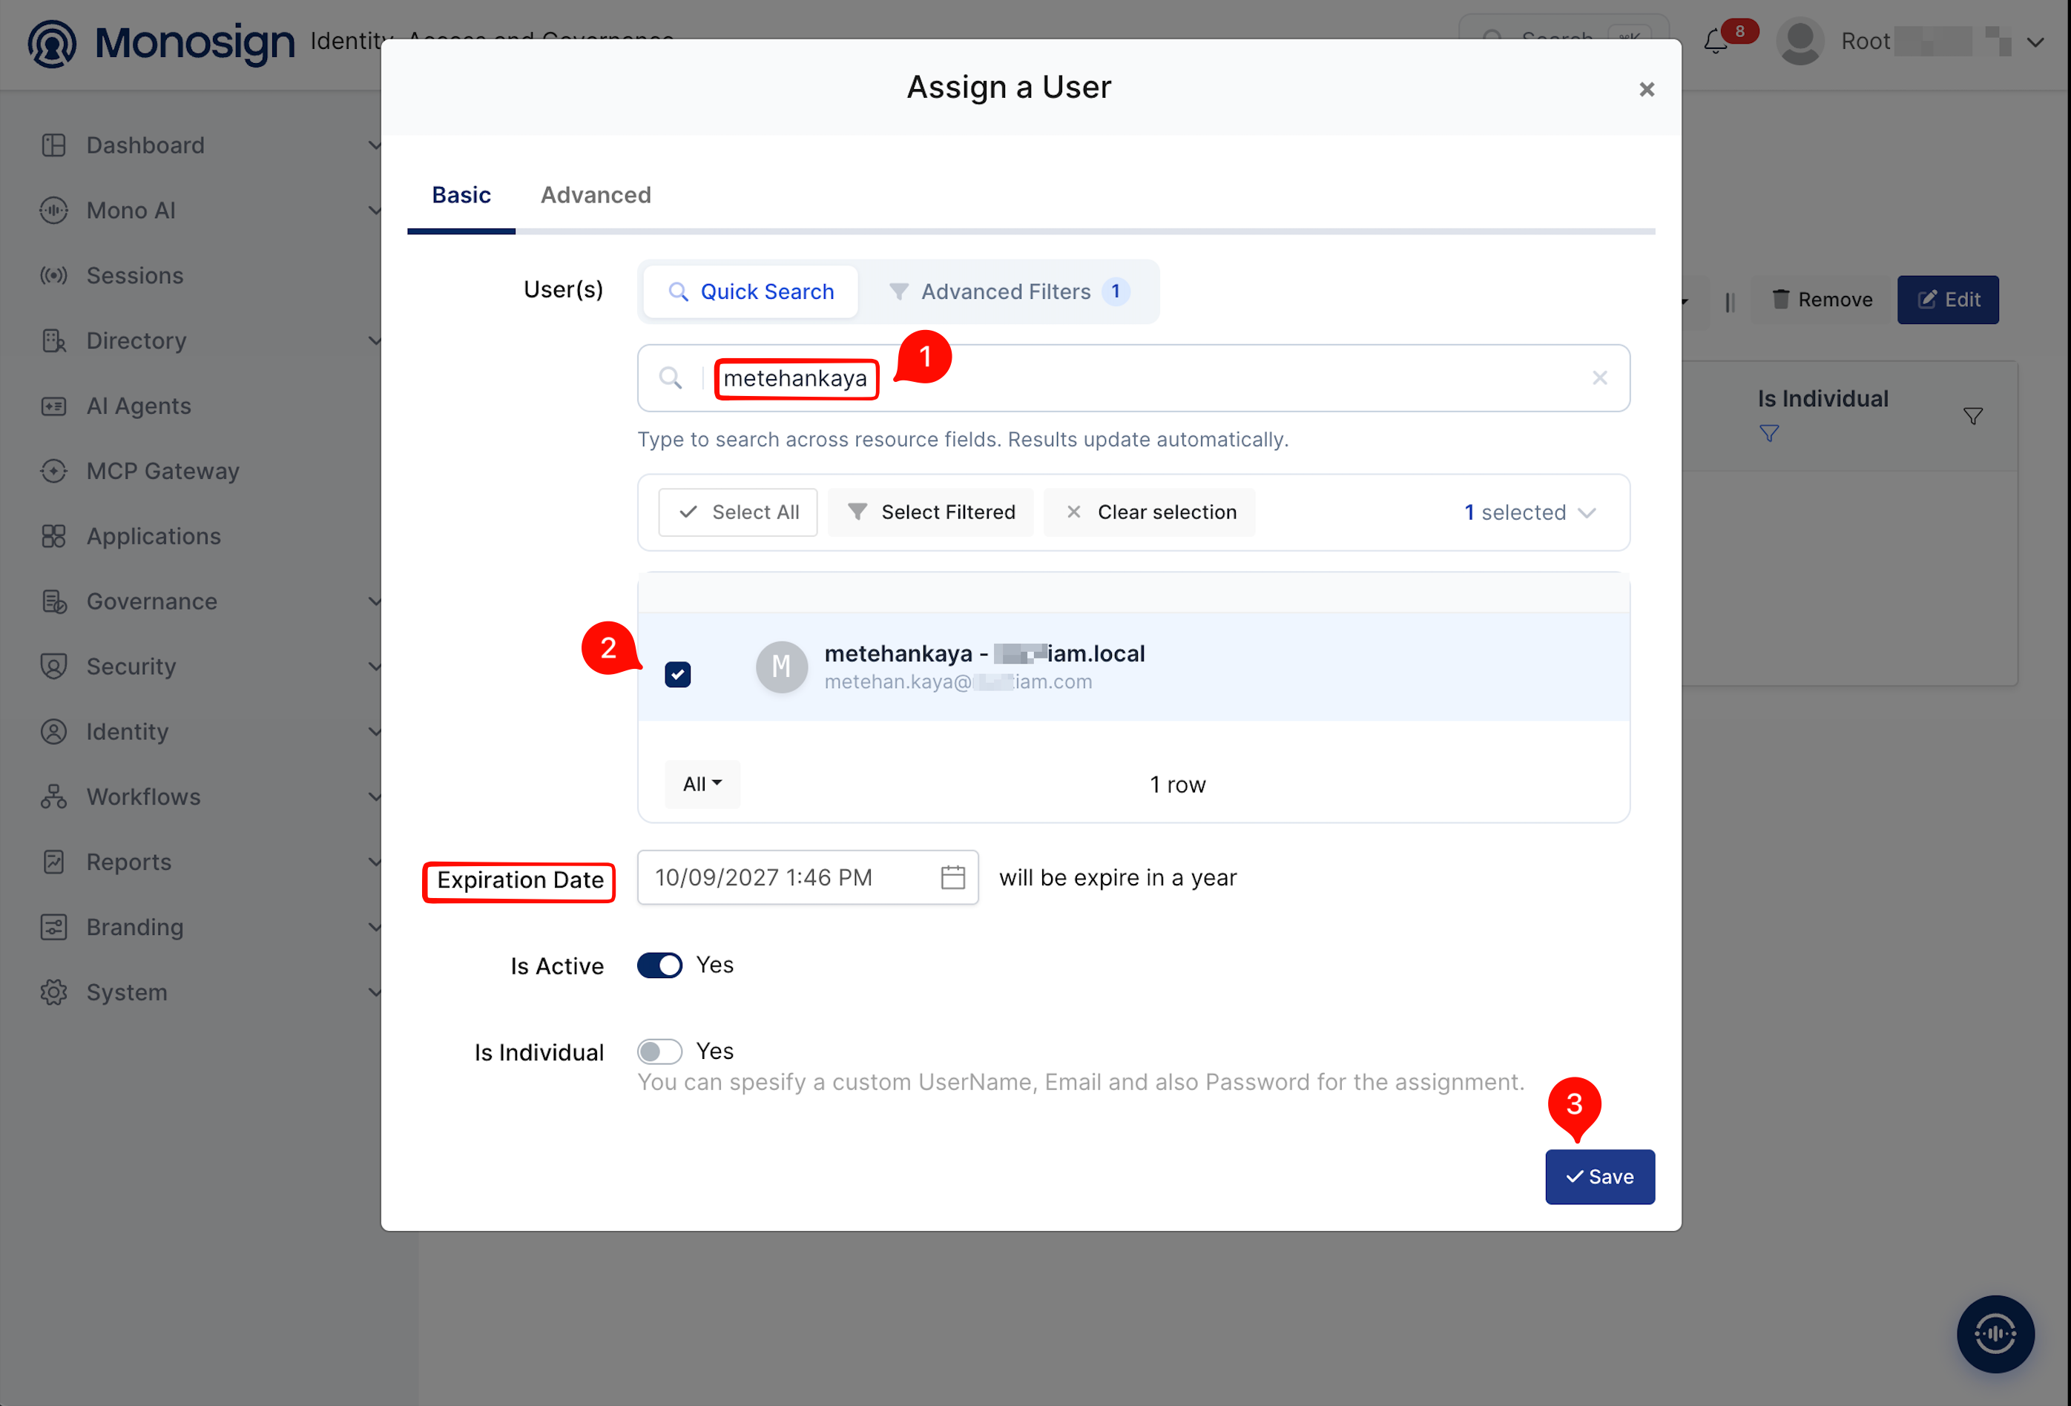Open Applications from the sidebar
The height and width of the screenshot is (1406, 2071).
154,535
